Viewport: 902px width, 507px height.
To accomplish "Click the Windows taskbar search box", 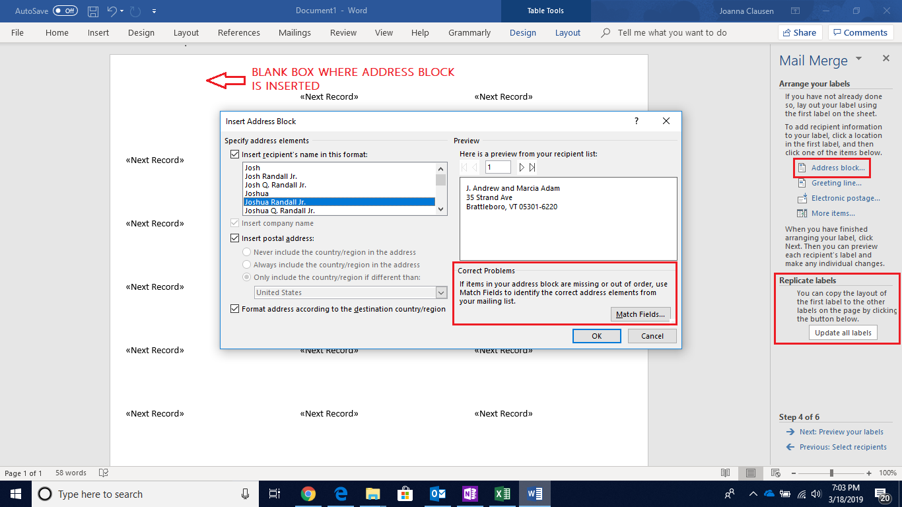I will [144, 494].
